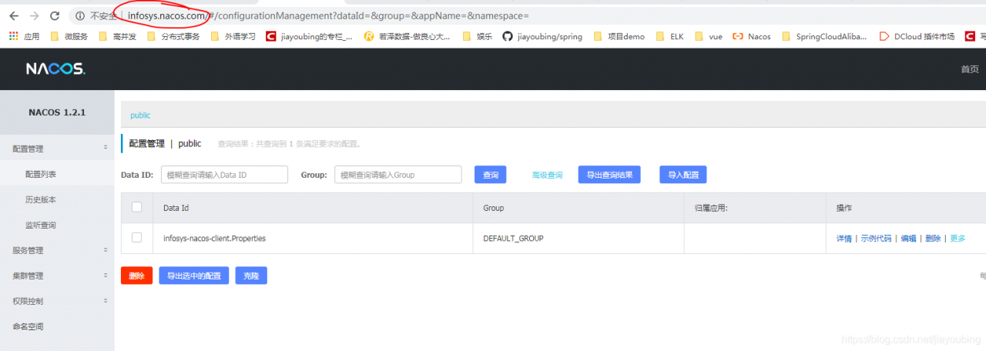
Task: Click the 导入配置 button
Action: 683,175
